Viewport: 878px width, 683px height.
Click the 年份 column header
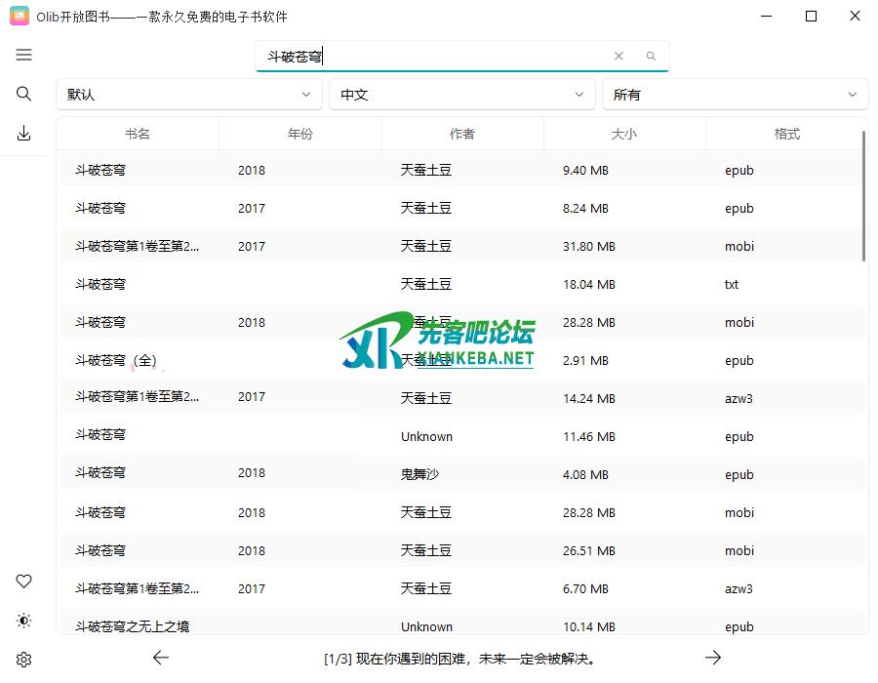click(300, 134)
